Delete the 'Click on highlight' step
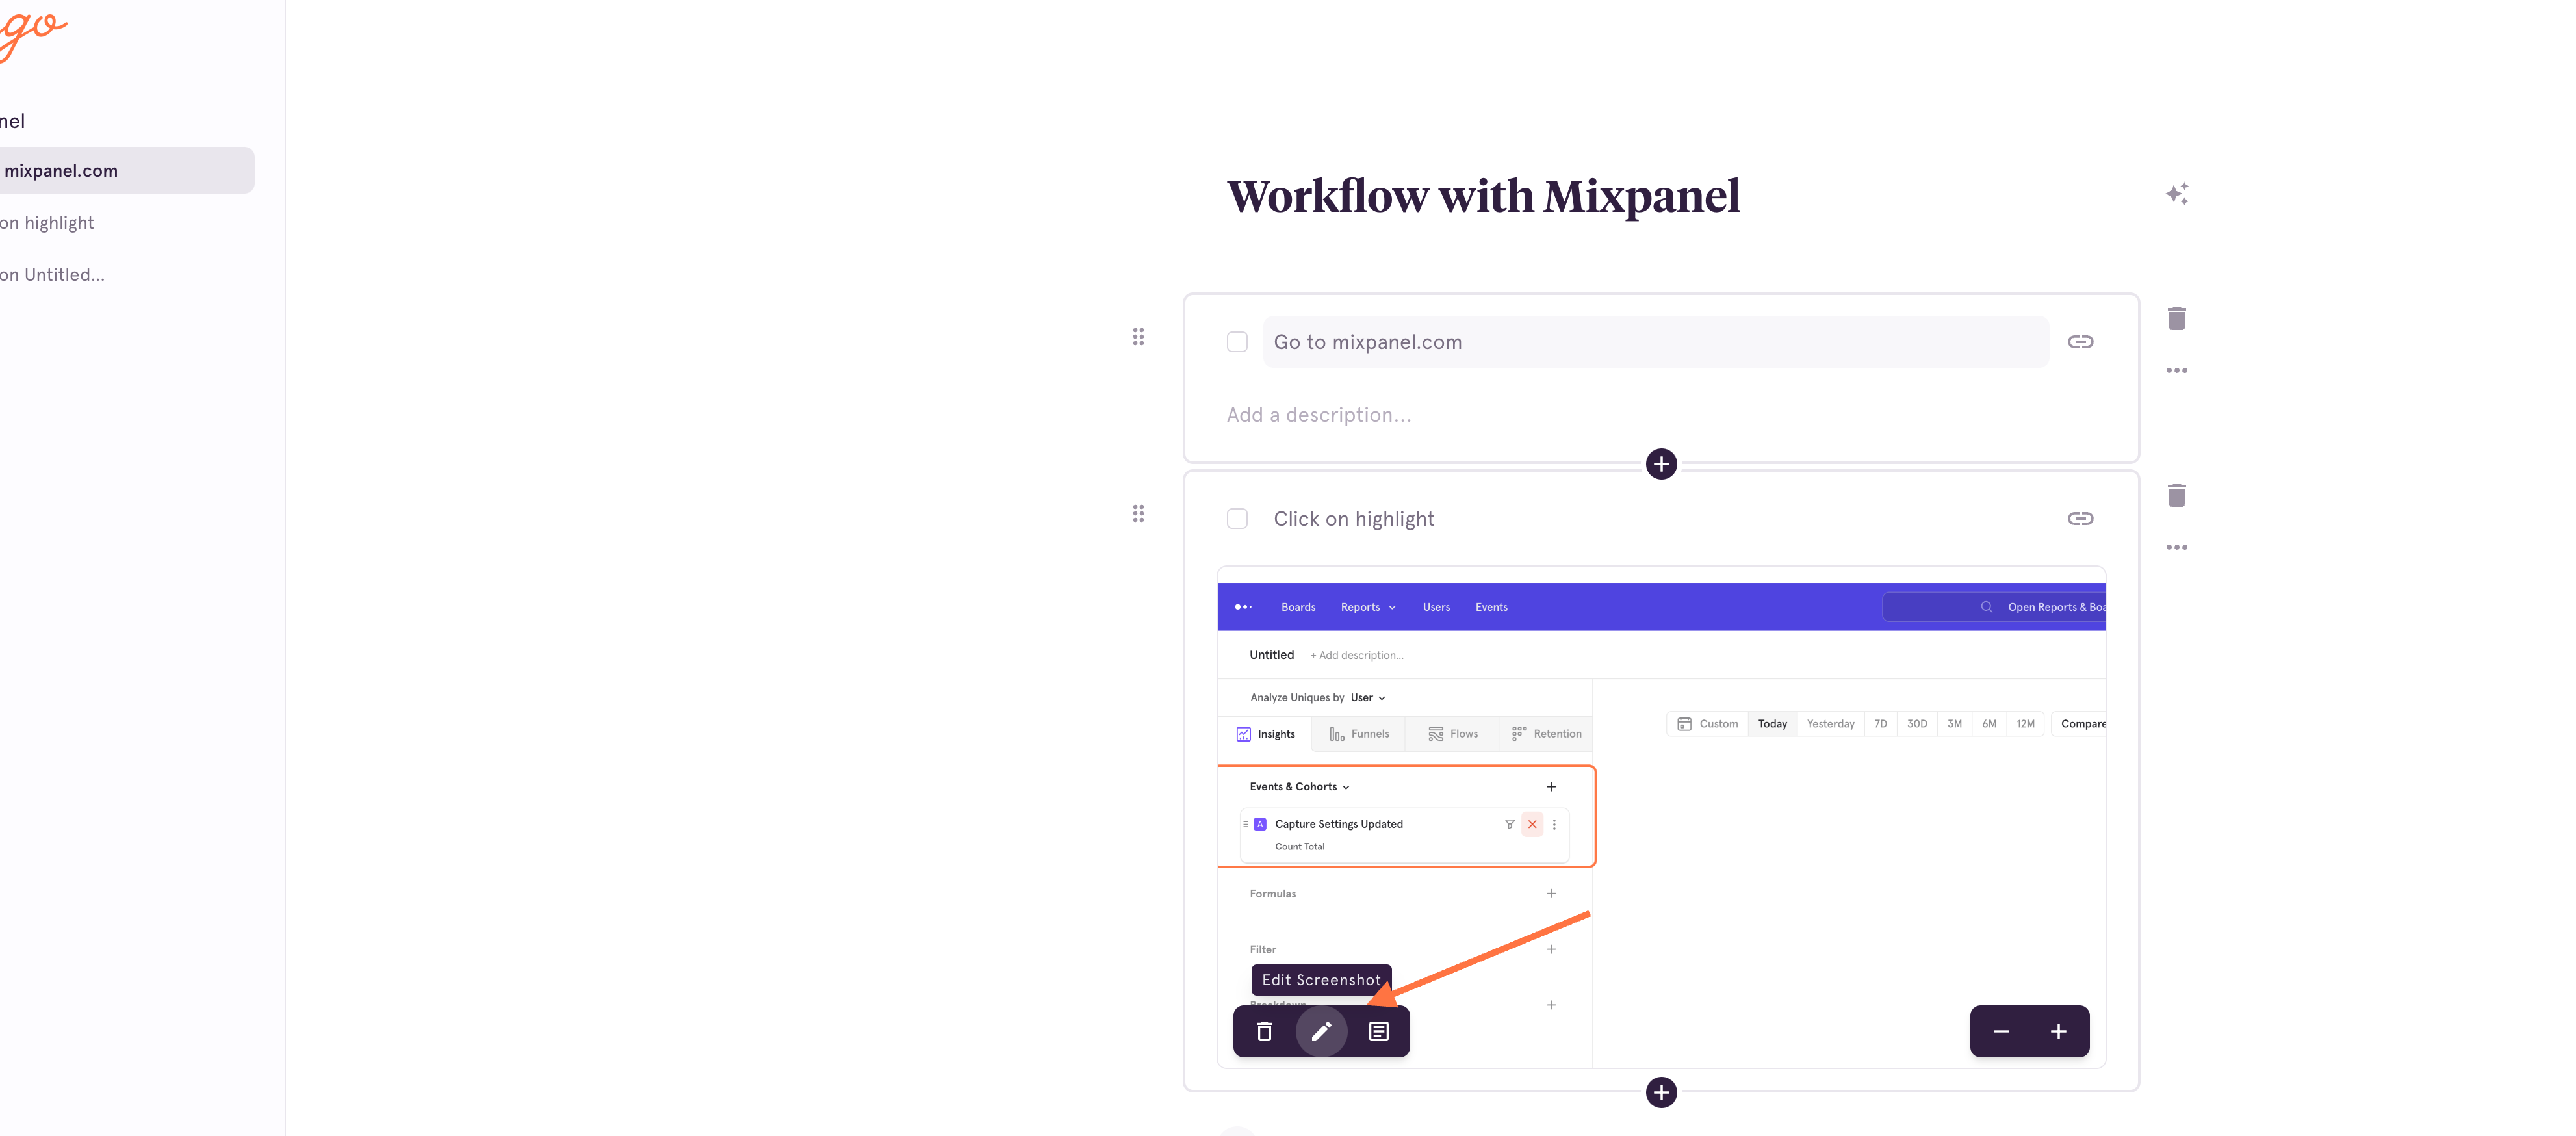The image size is (2576, 1136). pyautogui.click(x=2176, y=495)
